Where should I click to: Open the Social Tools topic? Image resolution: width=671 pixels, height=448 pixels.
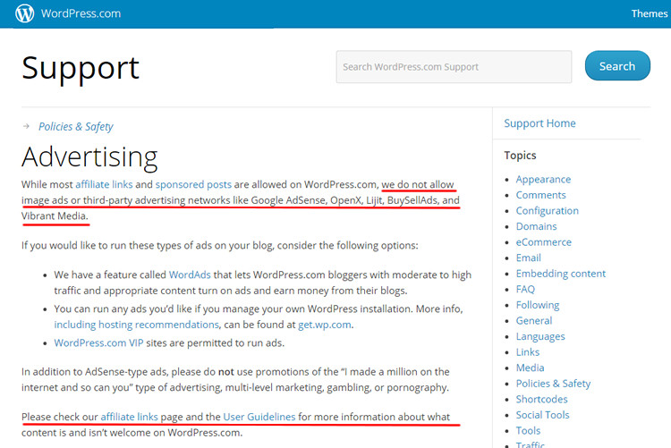pos(542,415)
